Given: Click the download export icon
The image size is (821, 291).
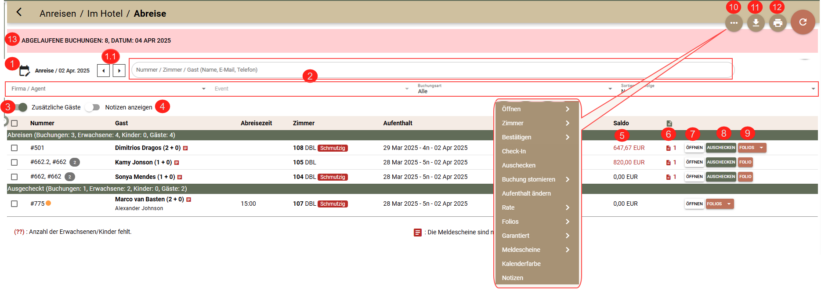Looking at the screenshot, I should click(756, 23).
